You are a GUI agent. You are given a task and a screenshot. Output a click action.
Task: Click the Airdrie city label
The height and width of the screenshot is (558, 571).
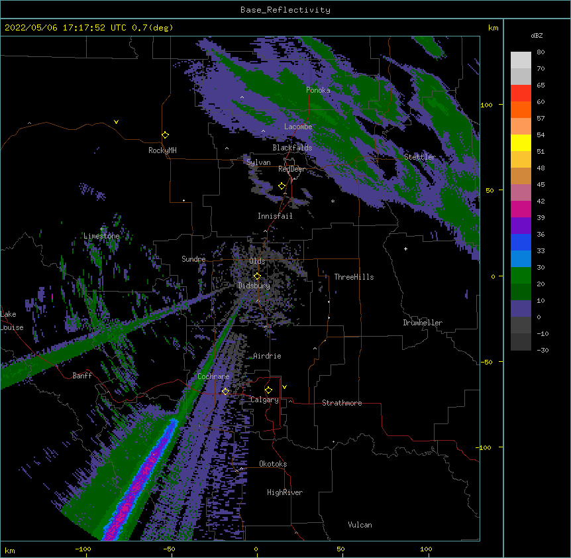[267, 356]
